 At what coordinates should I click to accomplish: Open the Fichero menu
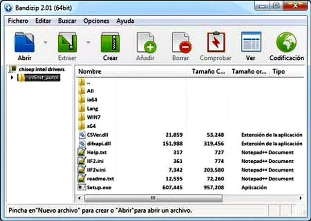18,21
